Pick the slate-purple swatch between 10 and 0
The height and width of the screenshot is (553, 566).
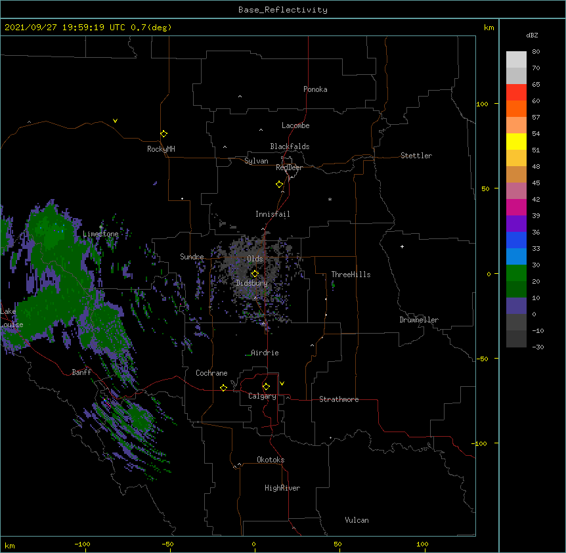(x=516, y=306)
